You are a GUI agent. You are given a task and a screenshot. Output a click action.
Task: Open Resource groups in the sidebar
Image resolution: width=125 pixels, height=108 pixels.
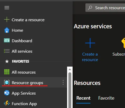point(28,83)
